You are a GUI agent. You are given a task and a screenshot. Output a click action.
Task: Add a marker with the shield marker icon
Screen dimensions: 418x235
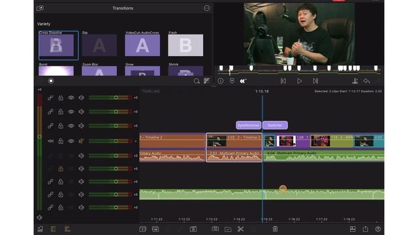click(x=232, y=81)
